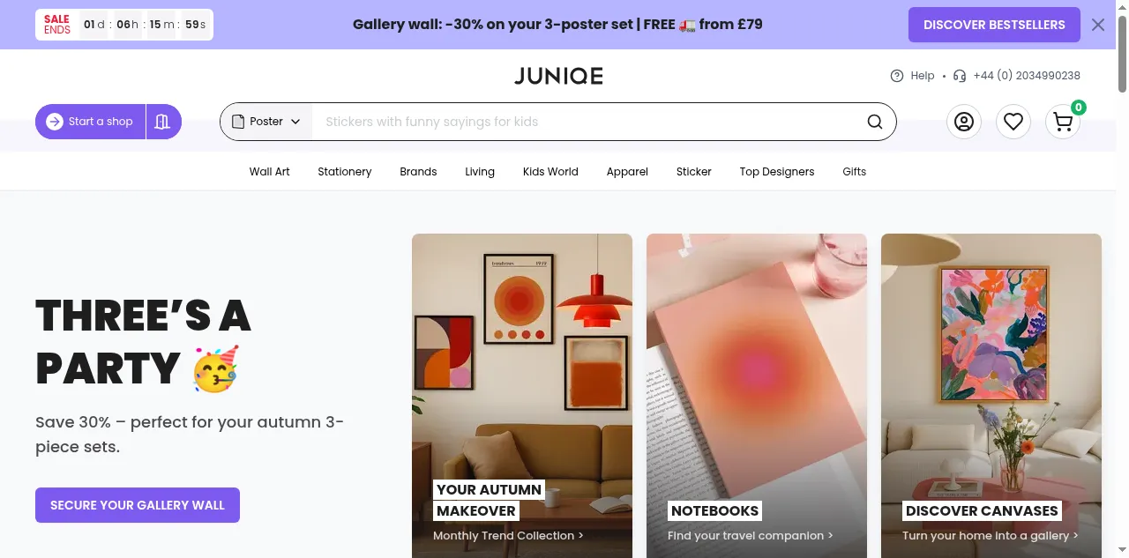This screenshot has height=558, width=1129.
Task: Open the Gifts menu
Action: coord(854,172)
